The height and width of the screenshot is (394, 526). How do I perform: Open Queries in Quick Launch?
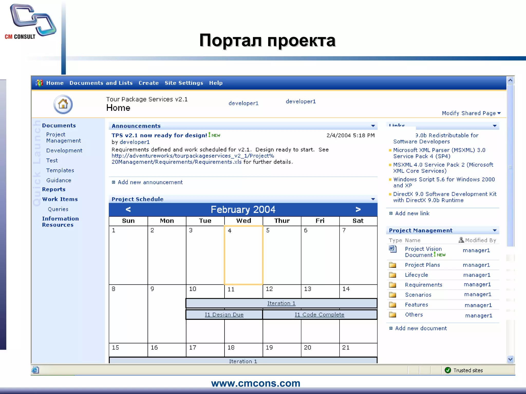pyautogui.click(x=58, y=209)
